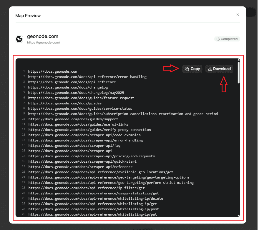Open the https://geonode.com/ link

coord(44,43)
